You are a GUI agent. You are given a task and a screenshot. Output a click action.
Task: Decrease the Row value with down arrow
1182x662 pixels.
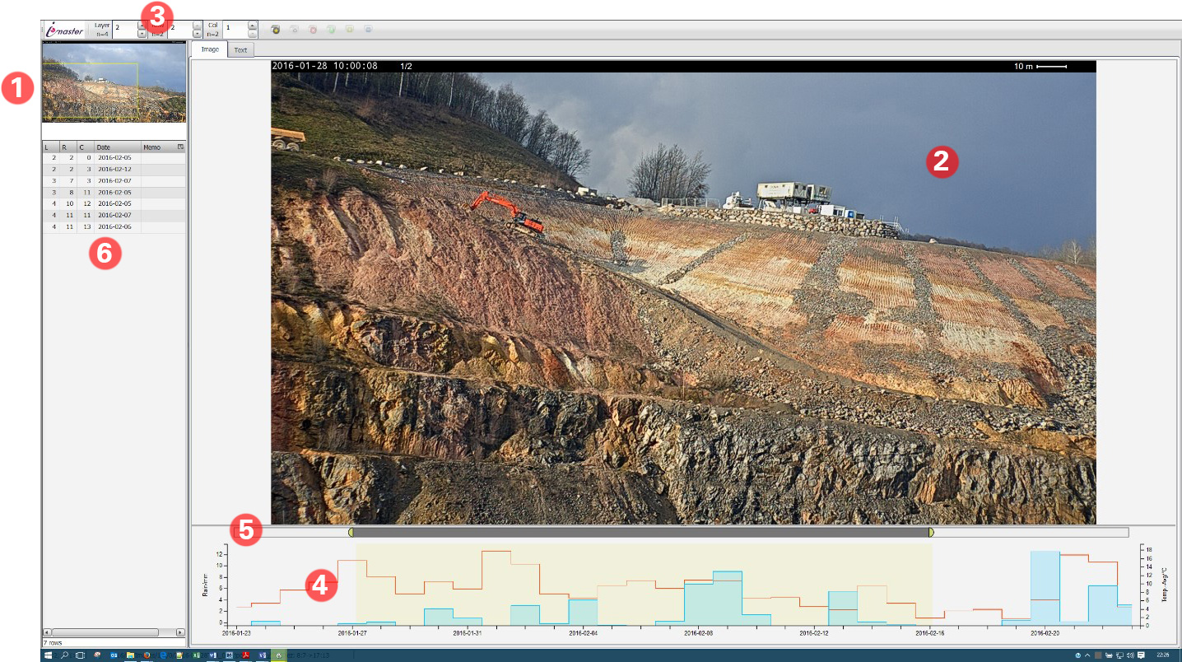tap(198, 35)
